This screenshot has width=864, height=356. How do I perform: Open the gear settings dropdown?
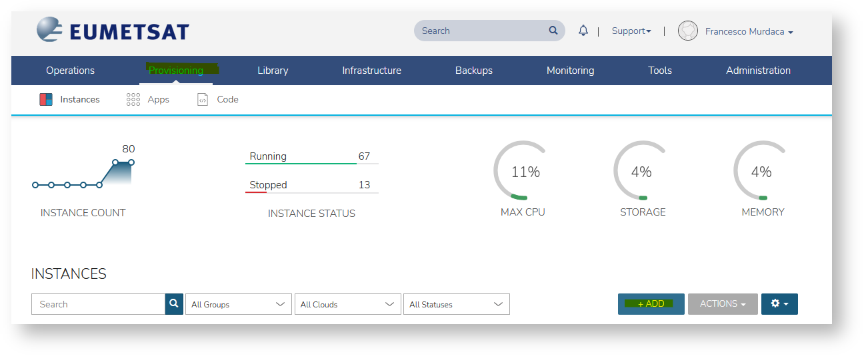pyautogui.click(x=779, y=304)
